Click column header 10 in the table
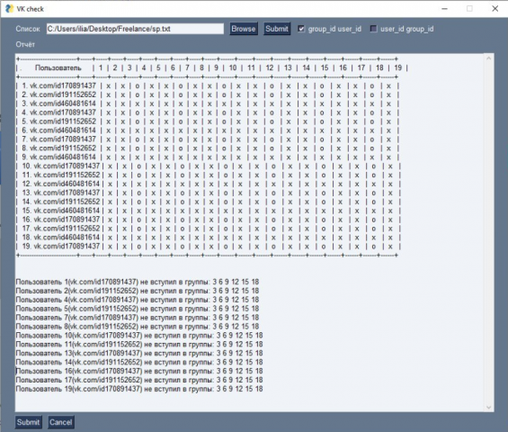The image size is (508, 432). tap(233, 67)
